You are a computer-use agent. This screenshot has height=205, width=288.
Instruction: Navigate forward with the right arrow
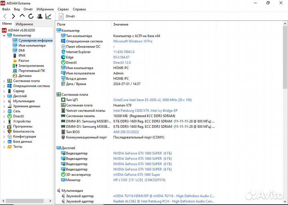13,16
